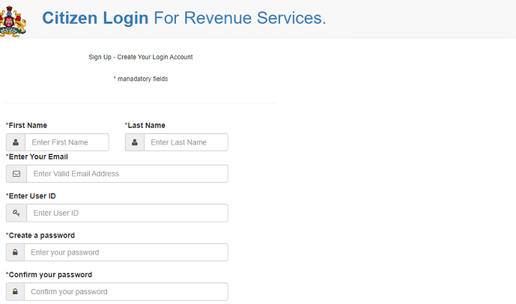Click the Citizen Login For Revenue Services heading
Viewport: 516px width, 304px height.
point(184,18)
